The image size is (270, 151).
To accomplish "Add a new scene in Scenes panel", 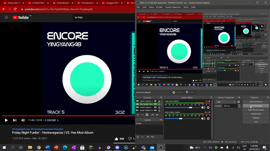I will tap(138, 137).
